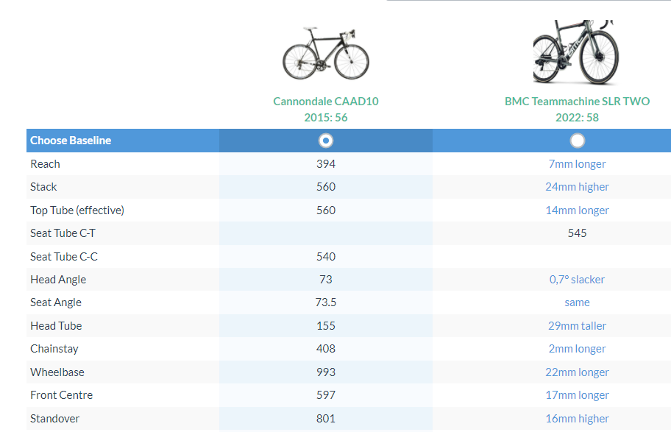Screen dimensions: 671x432
Task: Click the Wheelbase row label
Action: (57, 372)
